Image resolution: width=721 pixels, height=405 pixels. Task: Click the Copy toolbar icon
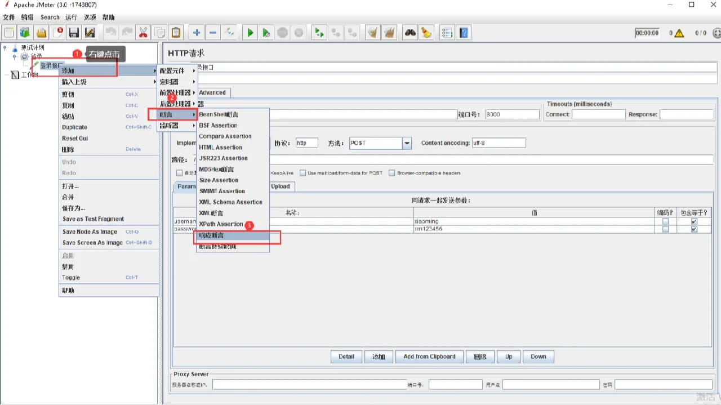tap(160, 33)
